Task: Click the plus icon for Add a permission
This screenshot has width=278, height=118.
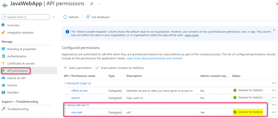Action: (x=65, y=68)
